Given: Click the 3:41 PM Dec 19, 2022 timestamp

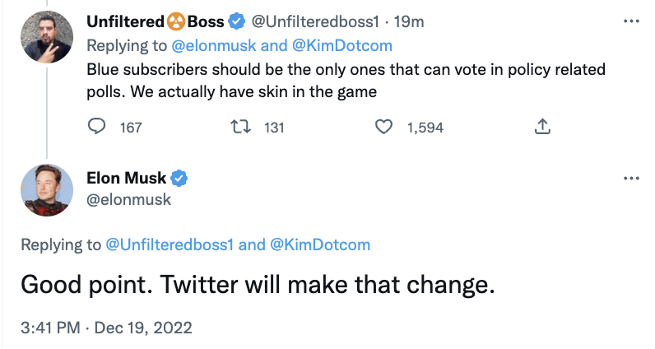Looking at the screenshot, I should coord(107,328).
